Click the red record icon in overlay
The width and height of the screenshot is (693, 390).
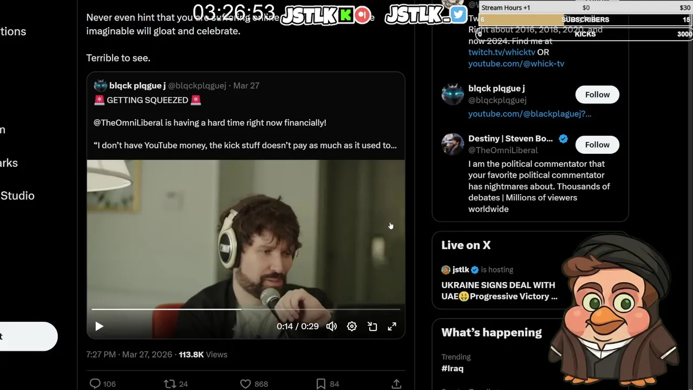[363, 15]
